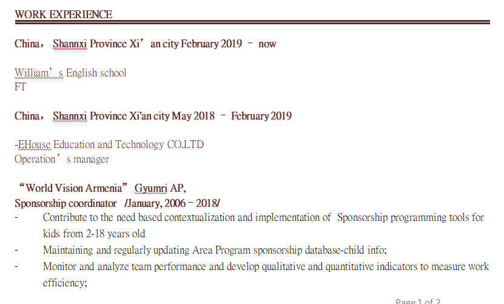Click the WORK EXPERIENCE heading
The width and height of the screenshot is (504, 304).
tap(63, 15)
